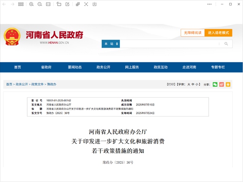Screen dimensions: 243x182
Task: Toggle 进入适老模式 elderly-friendly mode
Action: pos(218,33)
